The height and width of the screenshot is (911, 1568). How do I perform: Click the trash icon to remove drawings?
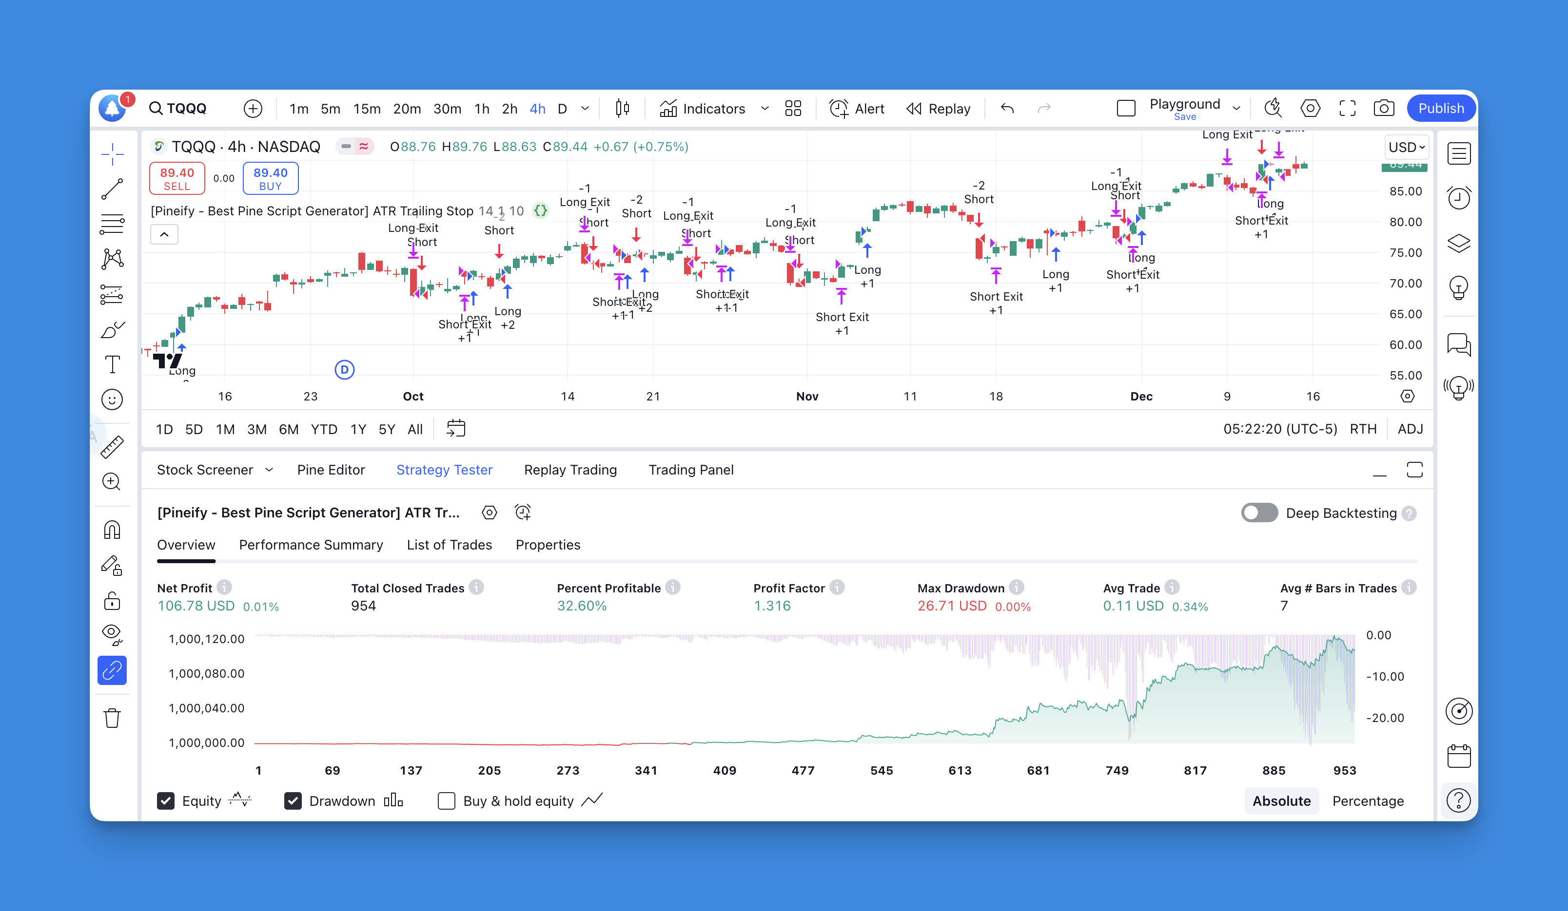click(x=112, y=718)
